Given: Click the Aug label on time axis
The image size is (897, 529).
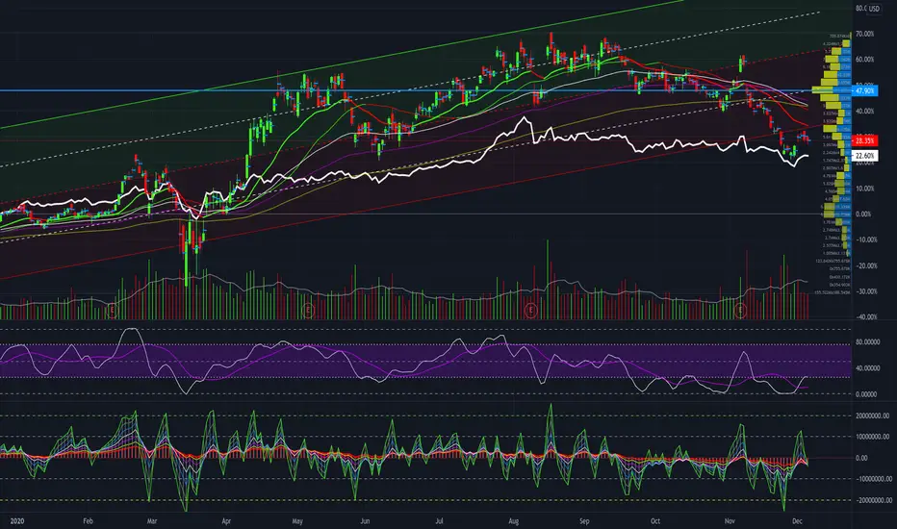Looking at the screenshot, I should point(514,521).
